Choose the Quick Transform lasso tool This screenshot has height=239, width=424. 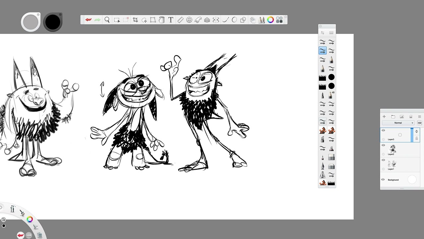(144, 20)
